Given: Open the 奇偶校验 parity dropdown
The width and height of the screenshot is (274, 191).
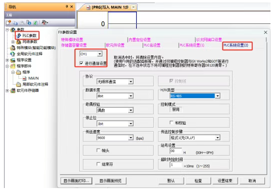Looking at the screenshot, I should (131, 110).
